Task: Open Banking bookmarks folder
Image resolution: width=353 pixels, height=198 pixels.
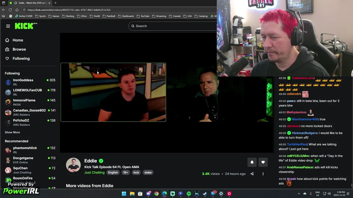Action: point(68,16)
